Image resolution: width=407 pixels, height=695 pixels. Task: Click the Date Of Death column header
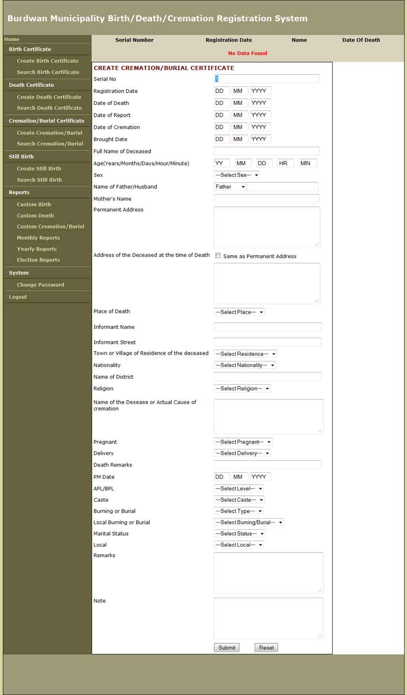click(361, 40)
